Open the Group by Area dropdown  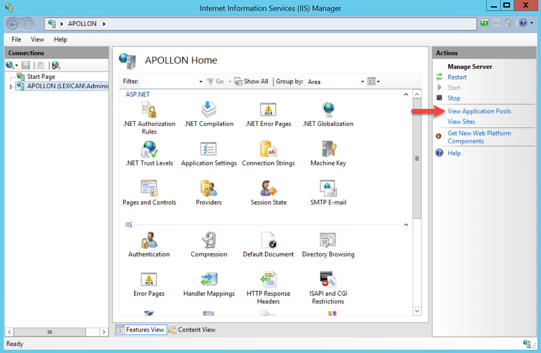[335, 82]
